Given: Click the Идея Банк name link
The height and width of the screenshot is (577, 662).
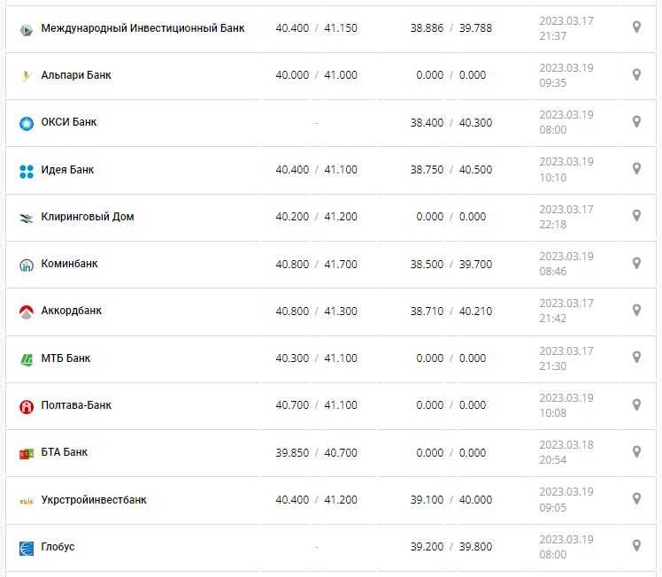Looking at the screenshot, I should pos(67,170).
